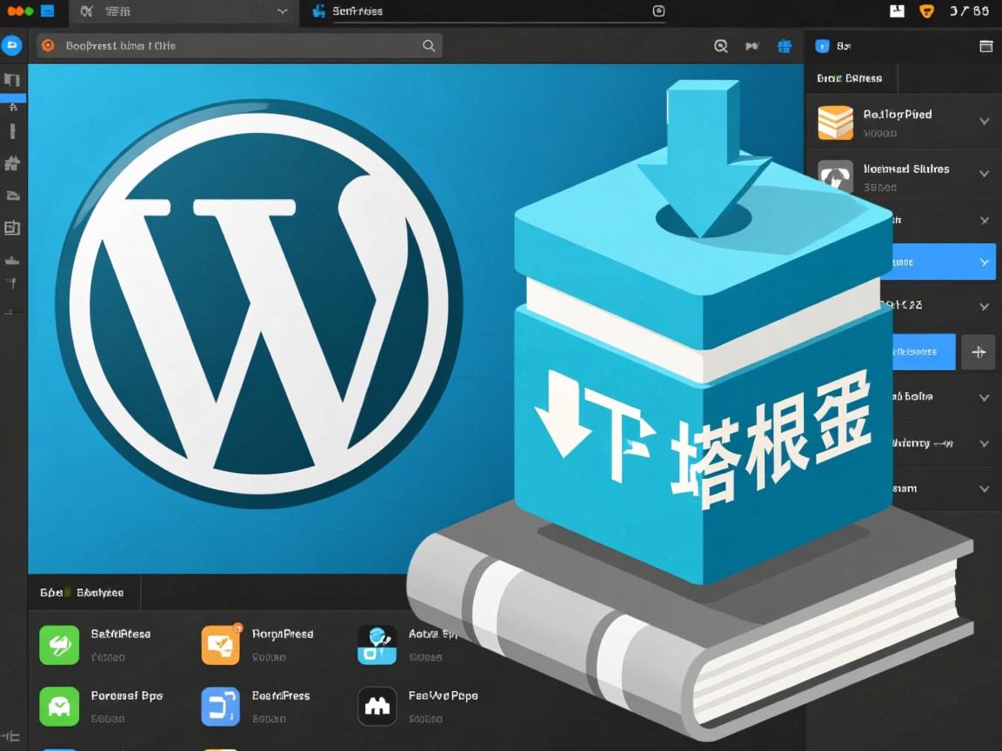Click the green Poreusf app icon in the list
Screen dimensions: 1002x751
click(x=58, y=706)
